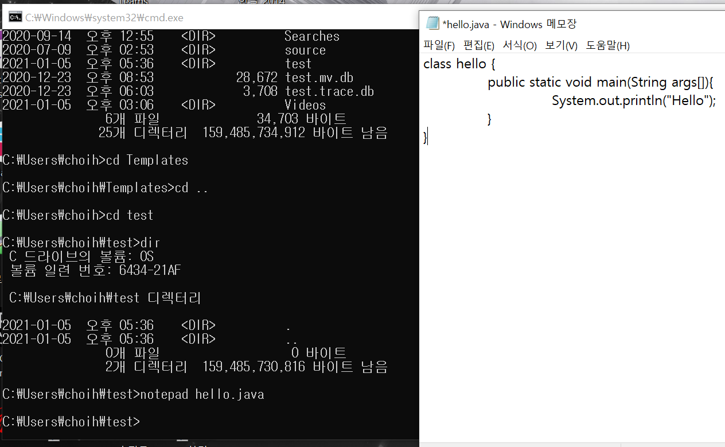Click the 'test>dir' command line in cmd
The height and width of the screenshot is (447, 725).
click(x=81, y=243)
